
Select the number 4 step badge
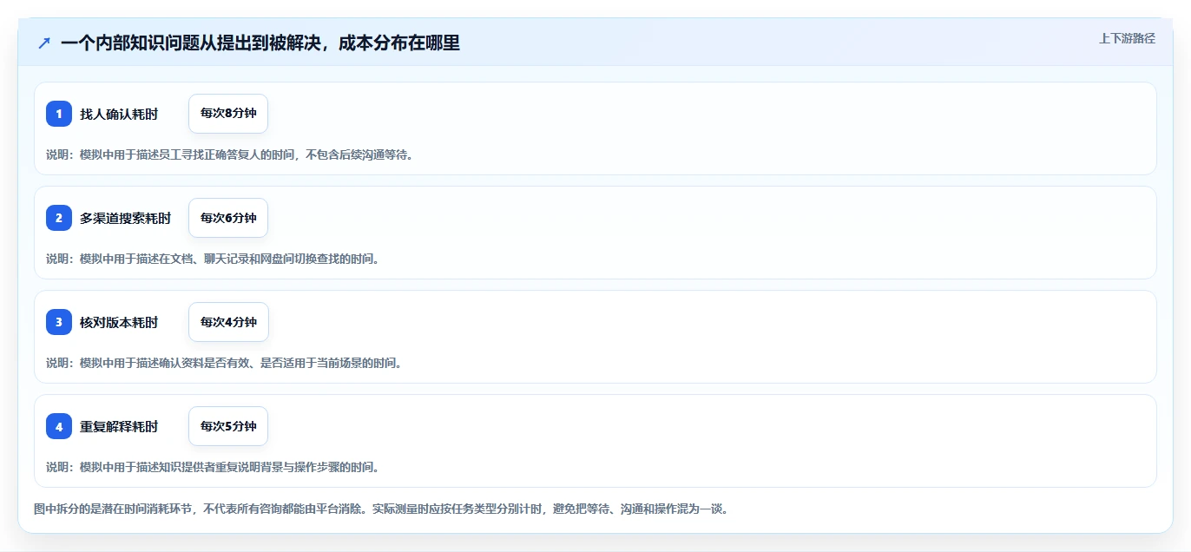click(x=59, y=426)
